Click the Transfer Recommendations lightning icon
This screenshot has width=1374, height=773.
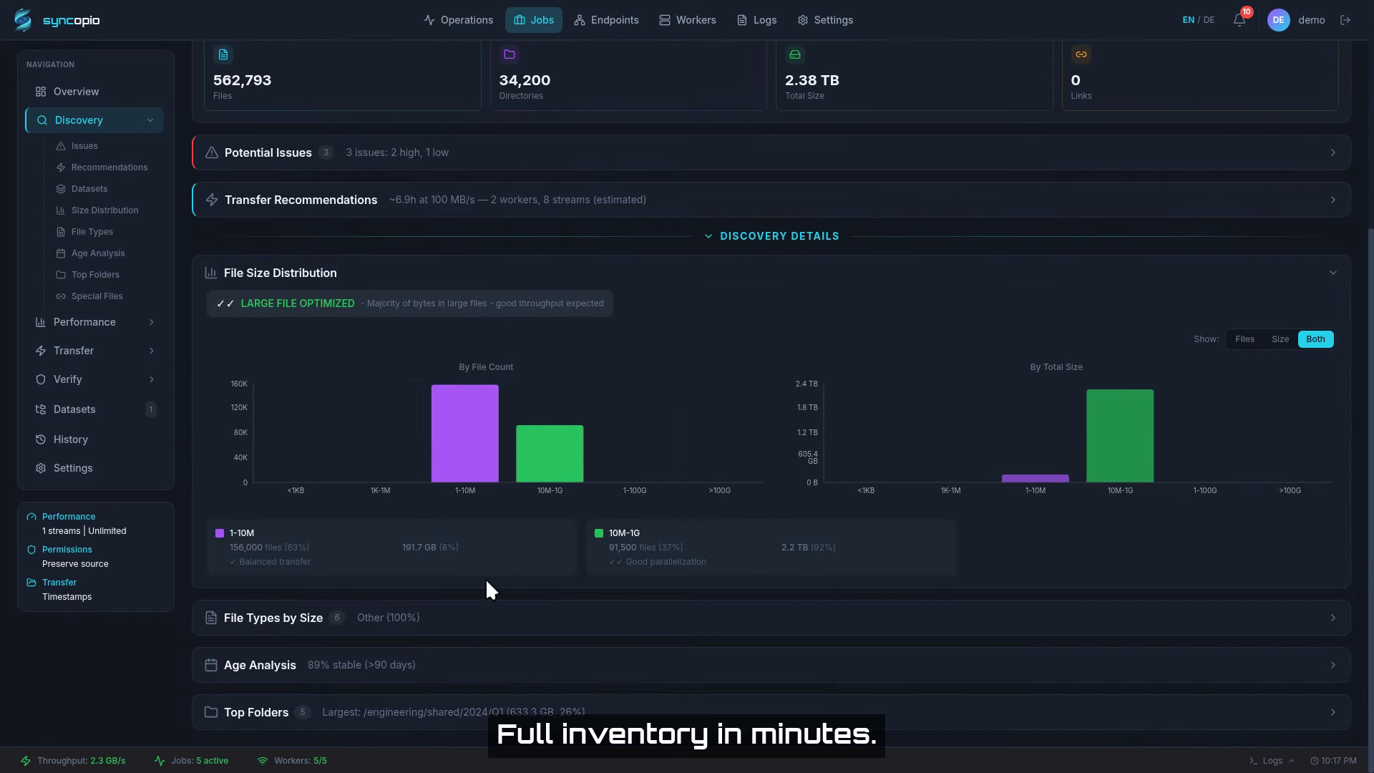pyautogui.click(x=212, y=200)
